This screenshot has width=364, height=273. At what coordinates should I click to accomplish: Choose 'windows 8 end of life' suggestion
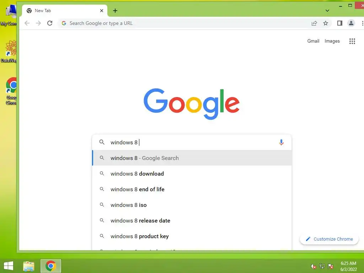click(192, 189)
